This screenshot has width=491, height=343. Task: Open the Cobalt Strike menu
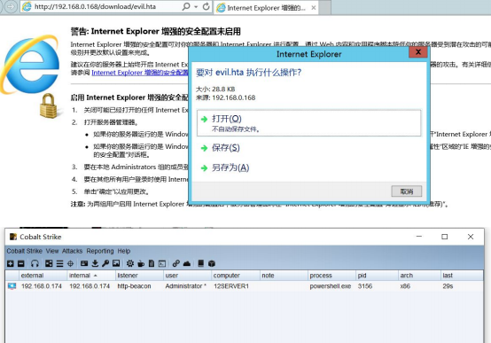tap(25, 251)
